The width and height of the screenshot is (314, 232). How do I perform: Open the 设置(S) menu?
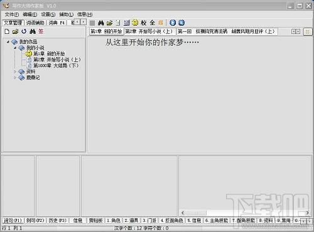(x=48, y=14)
